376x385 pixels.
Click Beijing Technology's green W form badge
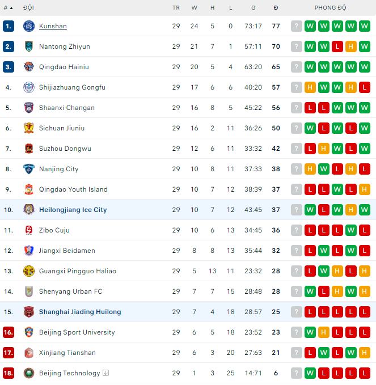[310, 373]
